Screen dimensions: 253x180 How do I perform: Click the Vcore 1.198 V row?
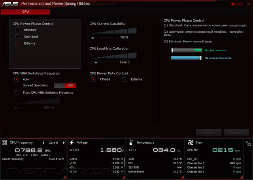click(96, 159)
